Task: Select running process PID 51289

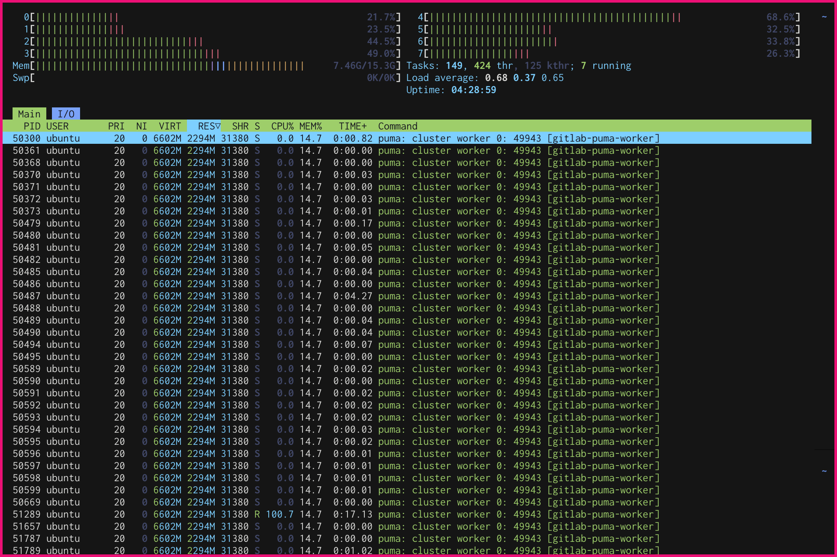Action: (x=407, y=514)
